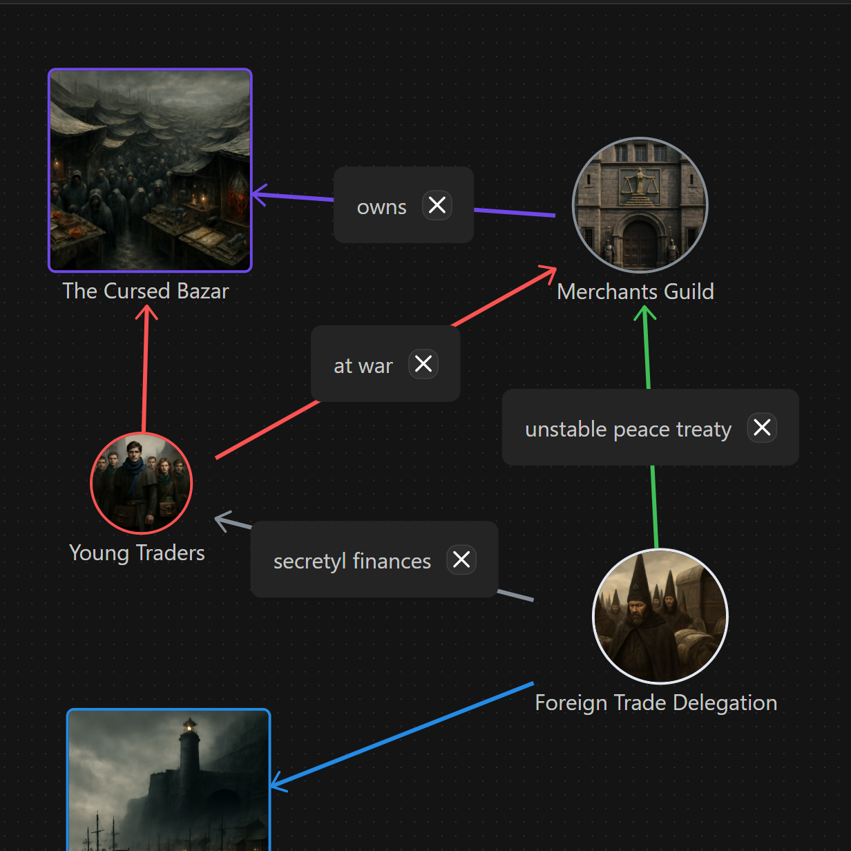Open the Merchants Guild circular portrait
The width and height of the screenshot is (851, 851).
click(640, 205)
